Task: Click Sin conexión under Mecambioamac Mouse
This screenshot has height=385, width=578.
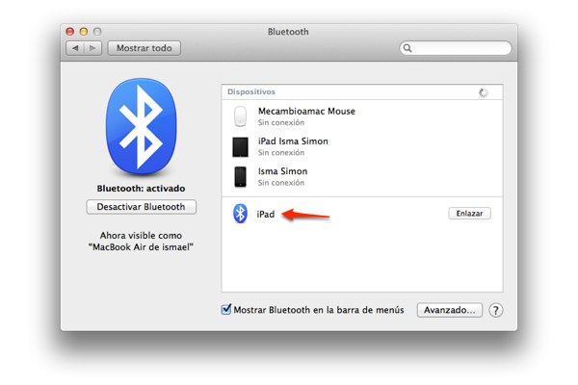Action: click(x=281, y=122)
